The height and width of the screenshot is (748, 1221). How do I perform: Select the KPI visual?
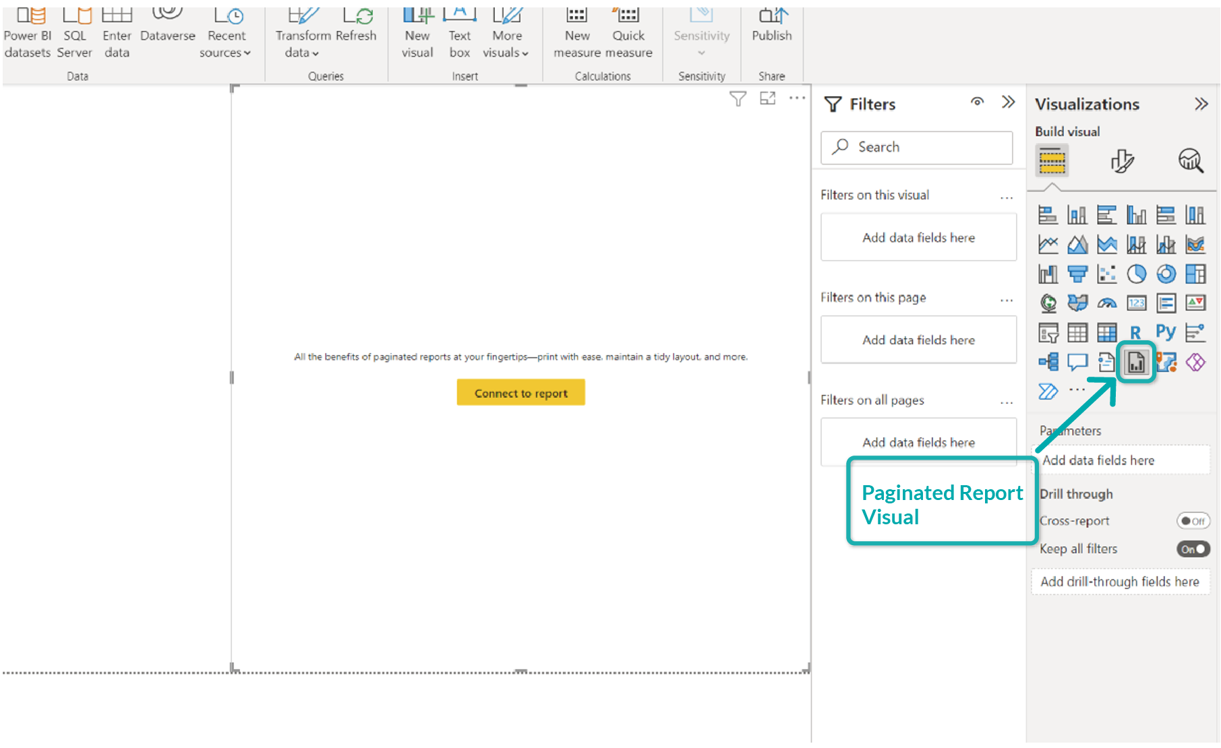point(1196,303)
